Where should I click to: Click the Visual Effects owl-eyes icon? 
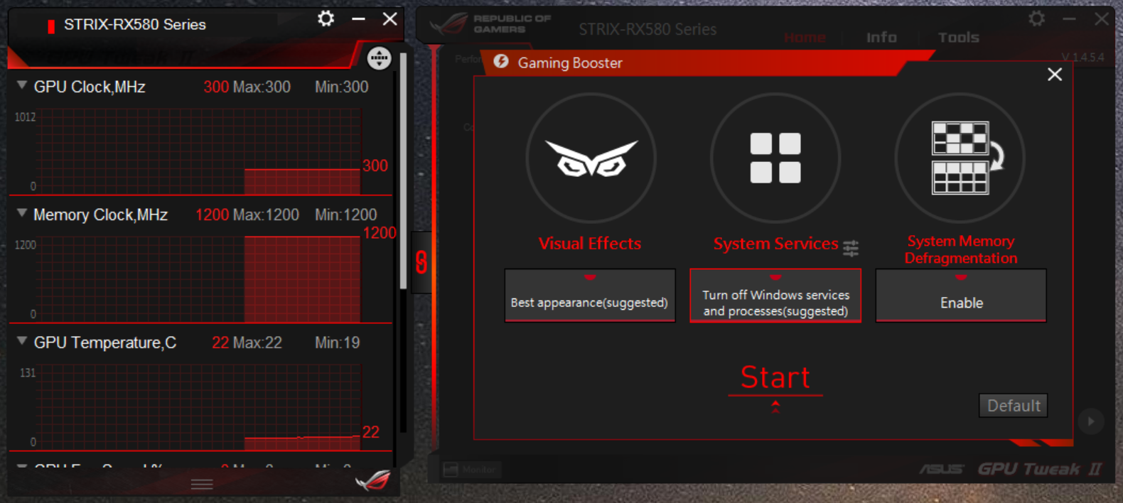[591, 158]
